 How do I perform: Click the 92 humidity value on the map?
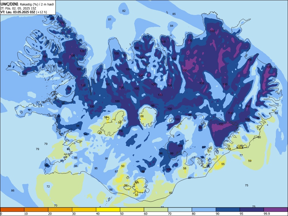(204, 147)
